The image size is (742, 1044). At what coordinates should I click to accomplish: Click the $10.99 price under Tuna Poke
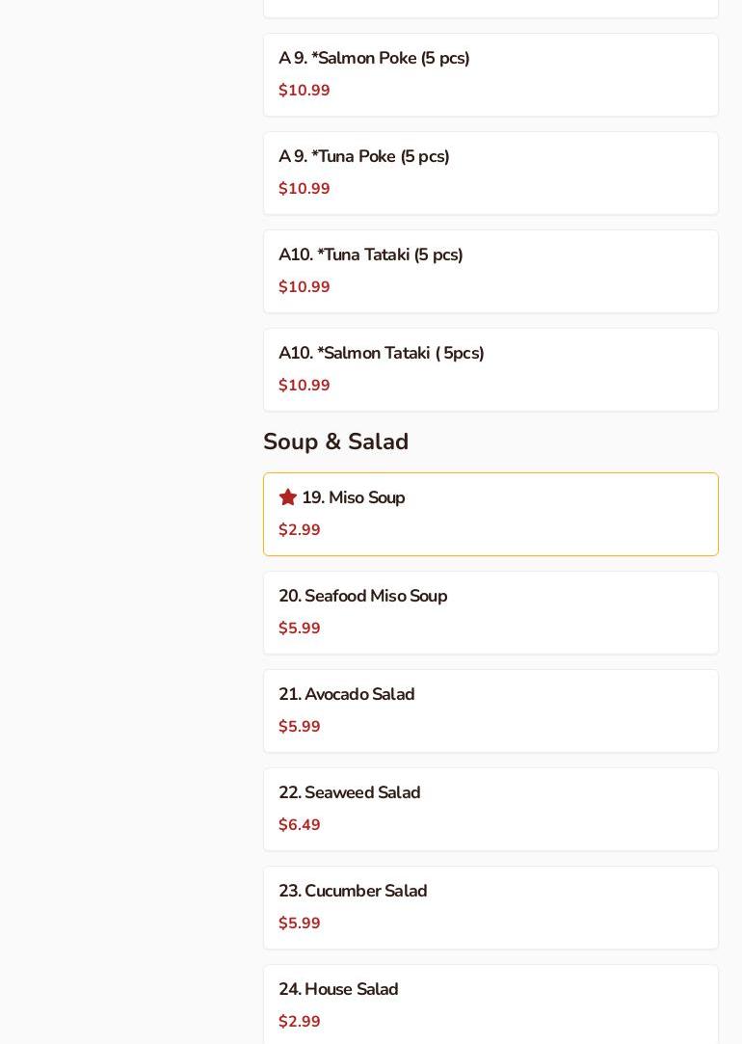pos(305,189)
